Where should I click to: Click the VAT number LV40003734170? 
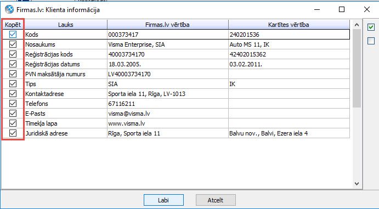tap(129, 74)
